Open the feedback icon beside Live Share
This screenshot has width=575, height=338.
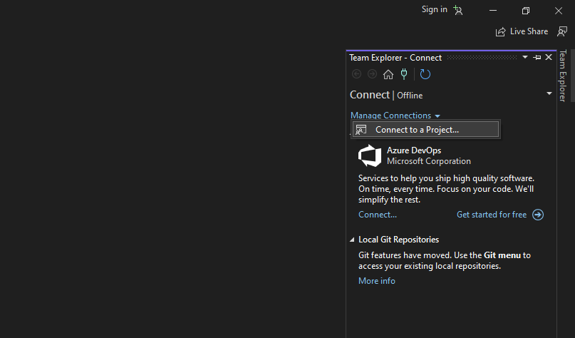point(561,31)
